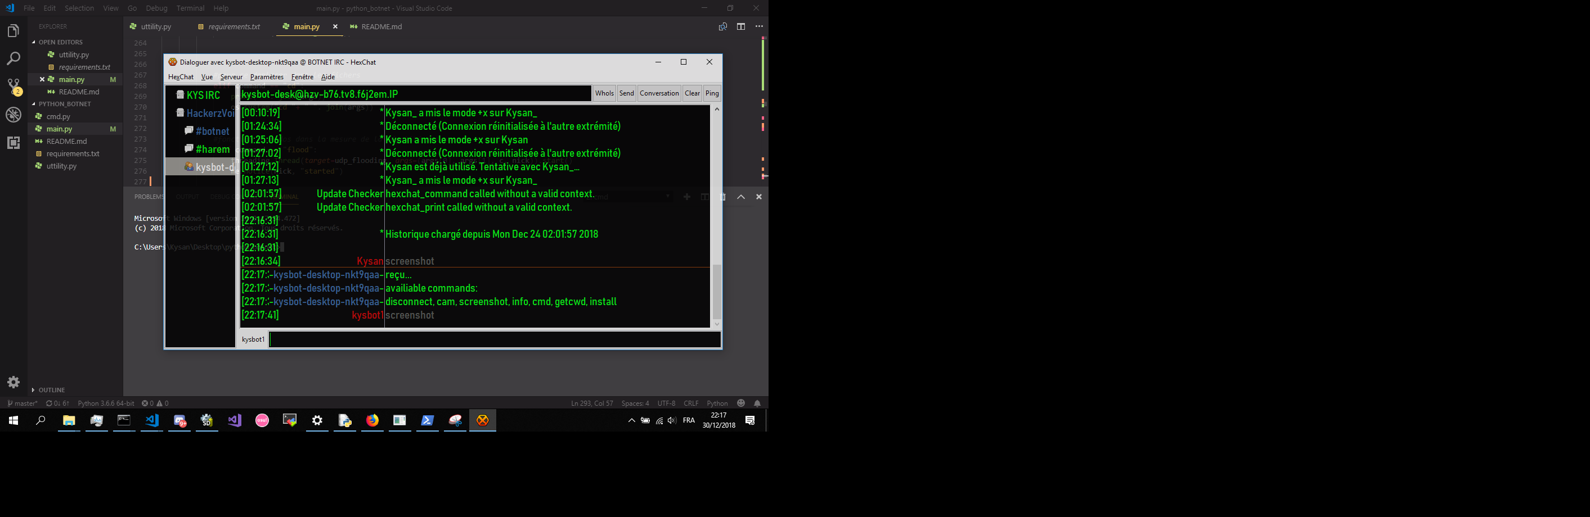
Task: Click the sync changes indicator in status bar
Action: (57, 403)
